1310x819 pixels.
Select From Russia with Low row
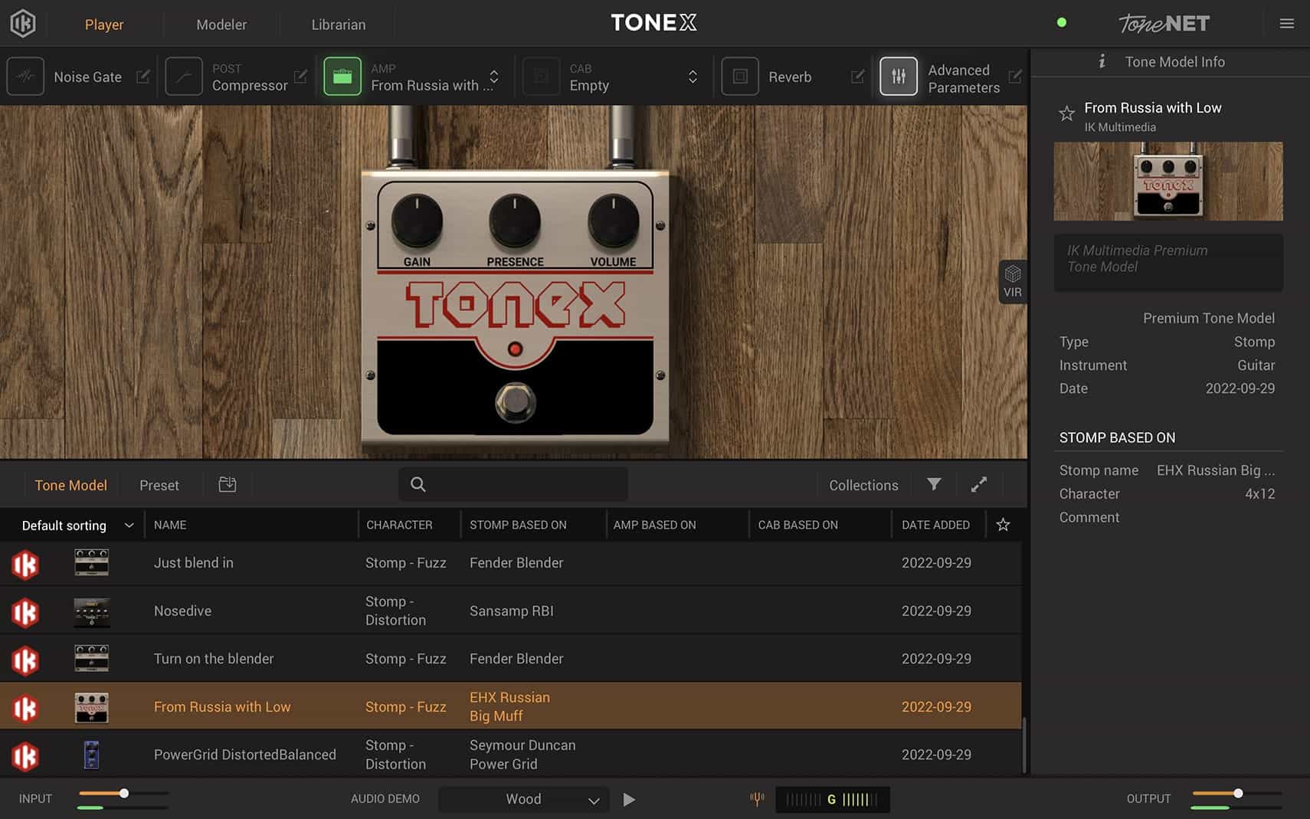click(510, 706)
